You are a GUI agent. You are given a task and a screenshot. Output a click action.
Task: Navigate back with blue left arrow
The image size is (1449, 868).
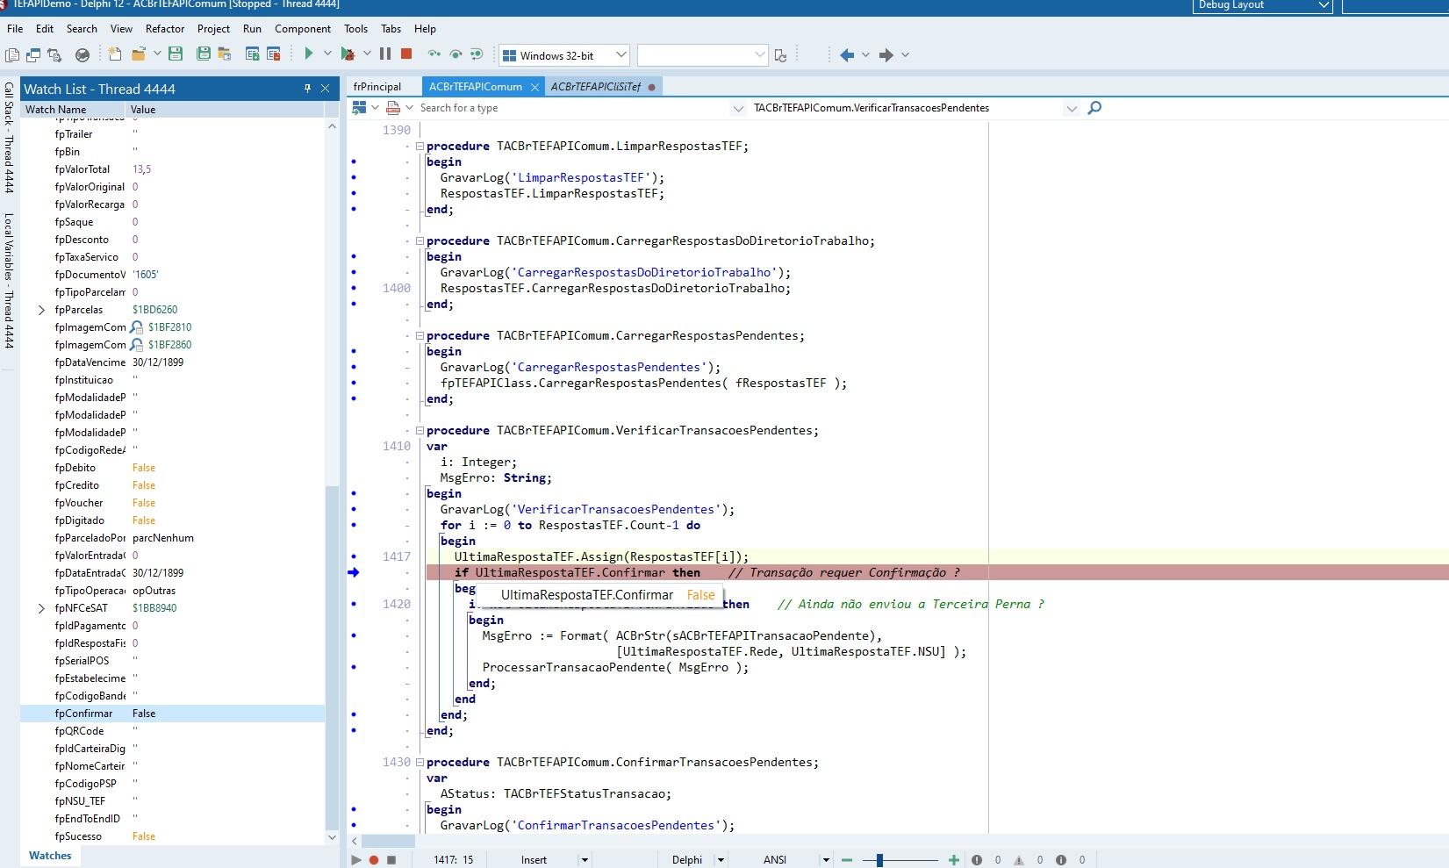point(847,54)
